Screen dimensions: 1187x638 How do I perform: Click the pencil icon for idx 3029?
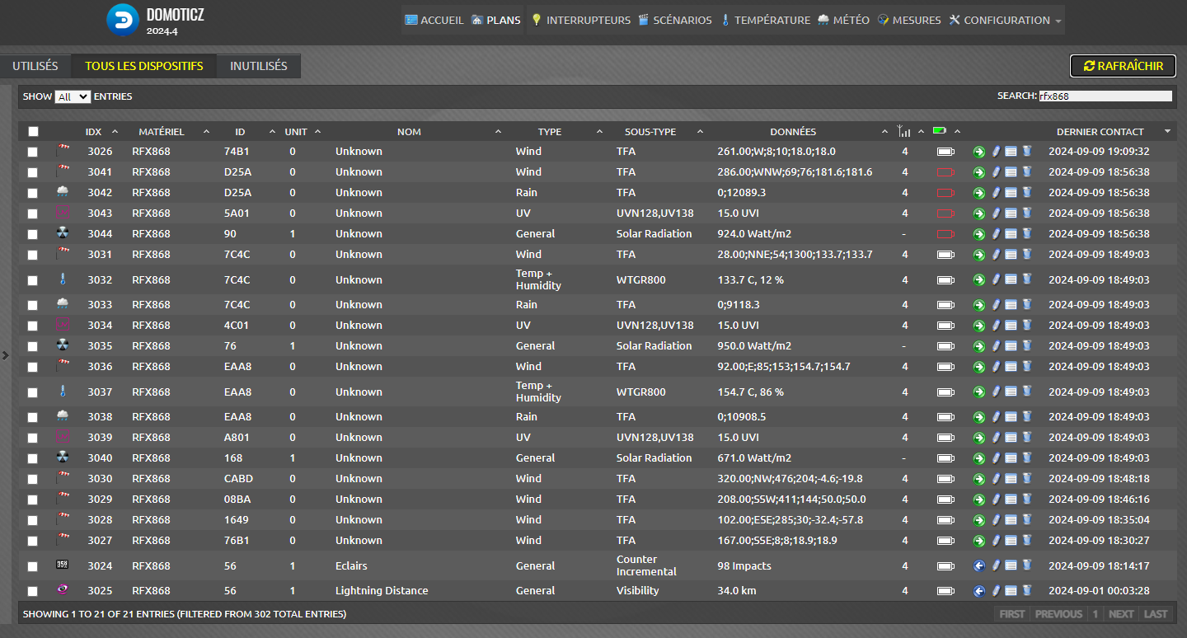point(996,500)
